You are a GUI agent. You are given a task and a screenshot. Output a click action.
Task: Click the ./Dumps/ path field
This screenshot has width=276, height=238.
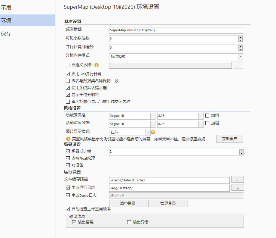coord(176,196)
